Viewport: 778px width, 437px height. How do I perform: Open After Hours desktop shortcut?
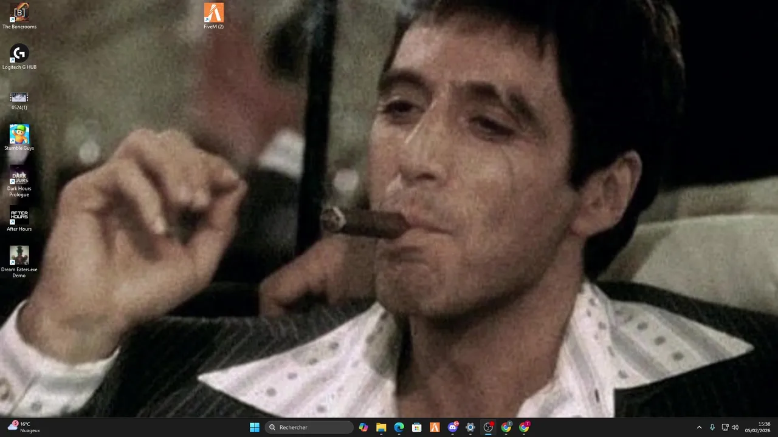click(19, 218)
